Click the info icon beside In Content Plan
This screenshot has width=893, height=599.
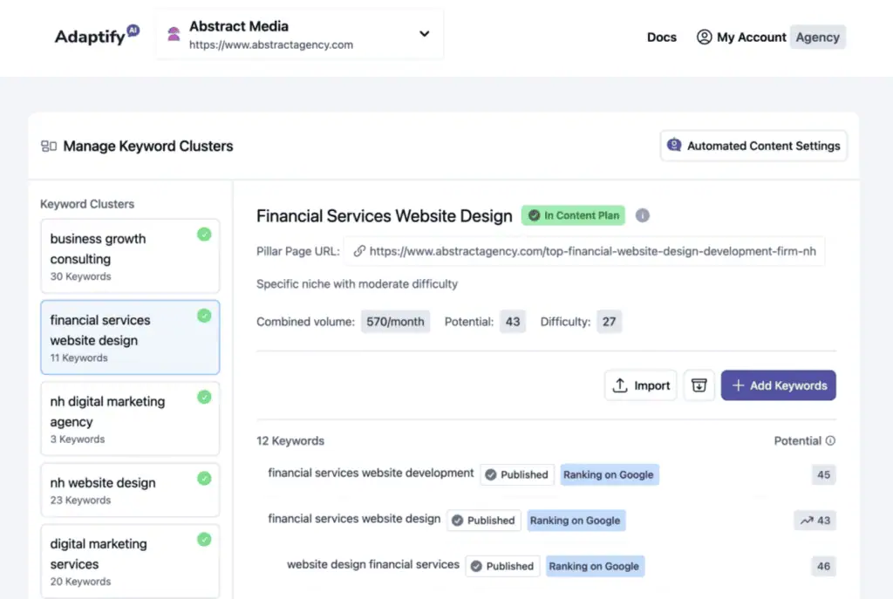[x=643, y=215]
